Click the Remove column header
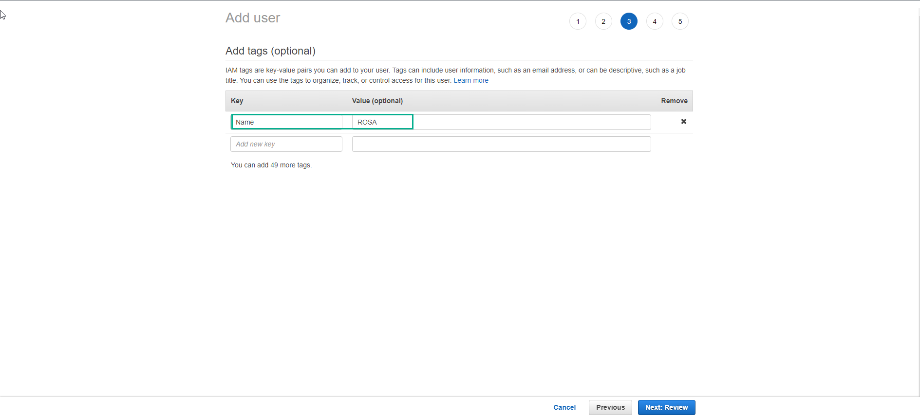Screen dimensions: 920x418 (674, 101)
